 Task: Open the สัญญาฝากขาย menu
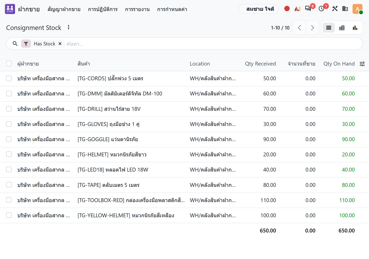(x=64, y=9)
